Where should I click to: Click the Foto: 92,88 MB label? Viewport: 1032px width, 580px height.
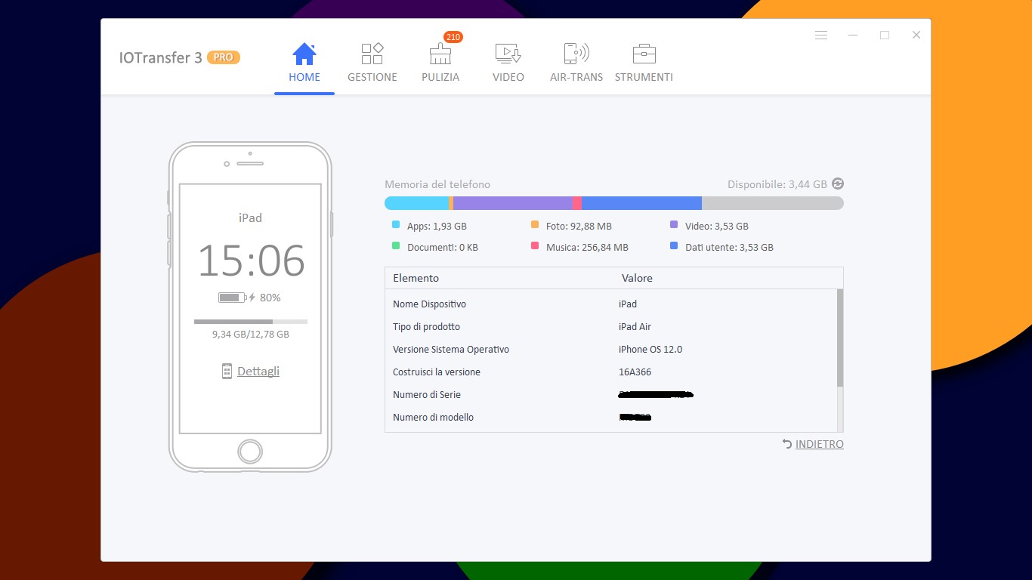(x=579, y=226)
